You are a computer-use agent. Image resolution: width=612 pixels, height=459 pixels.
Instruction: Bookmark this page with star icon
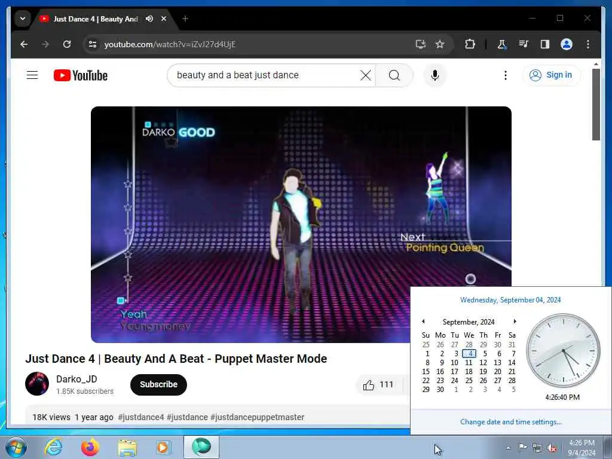coord(440,44)
